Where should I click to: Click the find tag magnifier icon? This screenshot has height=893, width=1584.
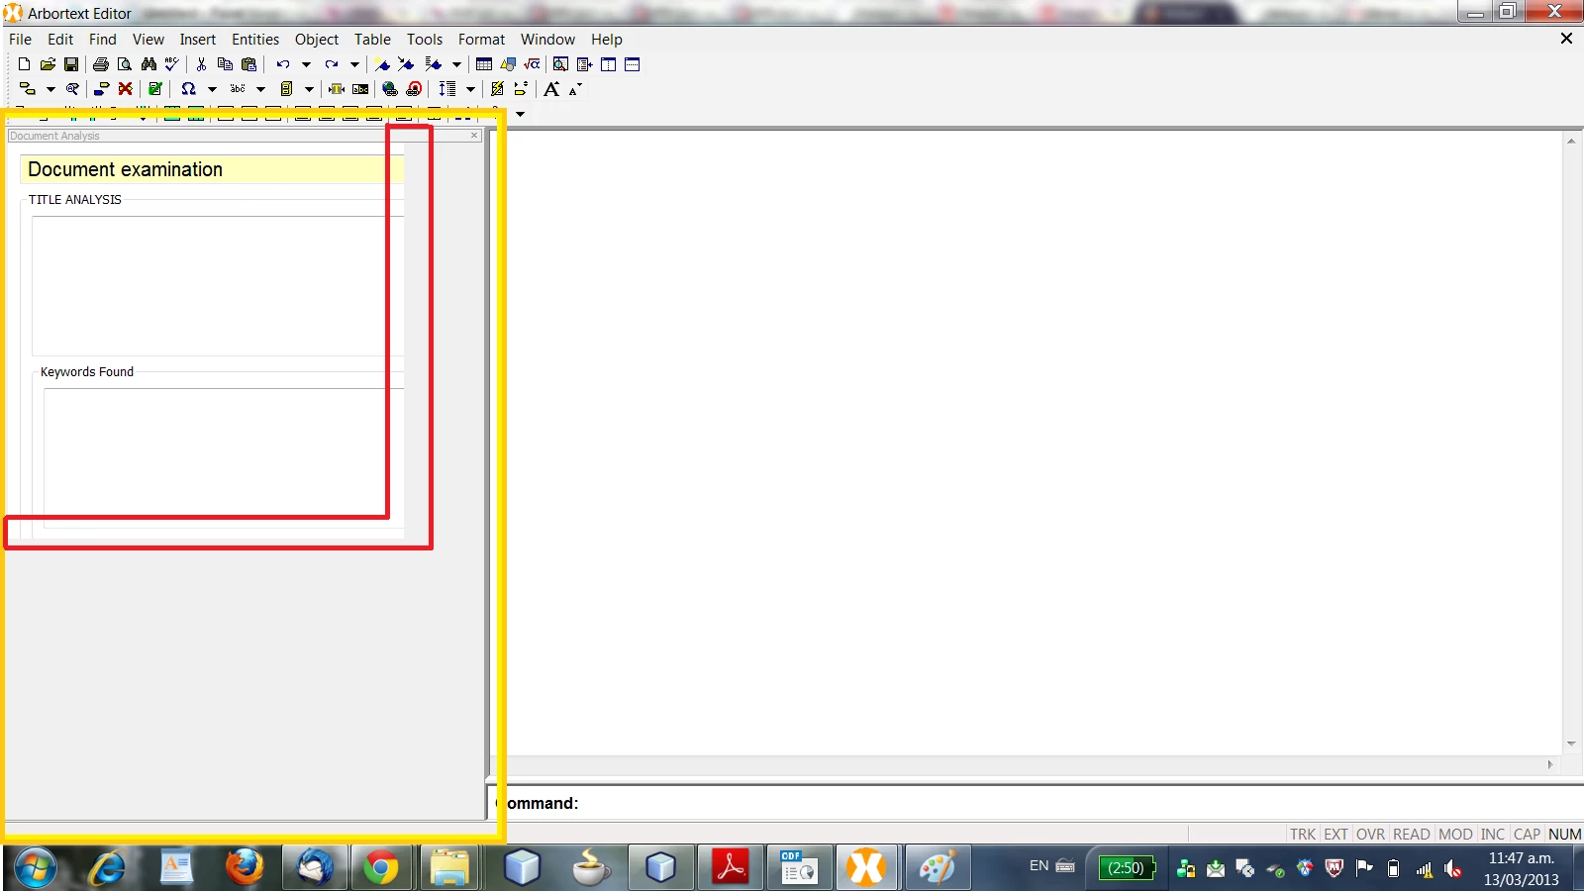[x=72, y=88]
